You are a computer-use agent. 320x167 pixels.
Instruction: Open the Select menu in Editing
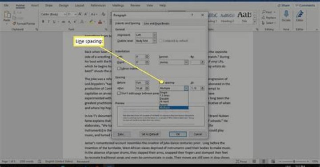click(x=269, y=23)
